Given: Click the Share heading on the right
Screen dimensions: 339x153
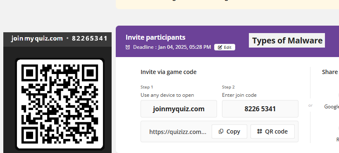Looking at the screenshot, I should (x=330, y=72).
